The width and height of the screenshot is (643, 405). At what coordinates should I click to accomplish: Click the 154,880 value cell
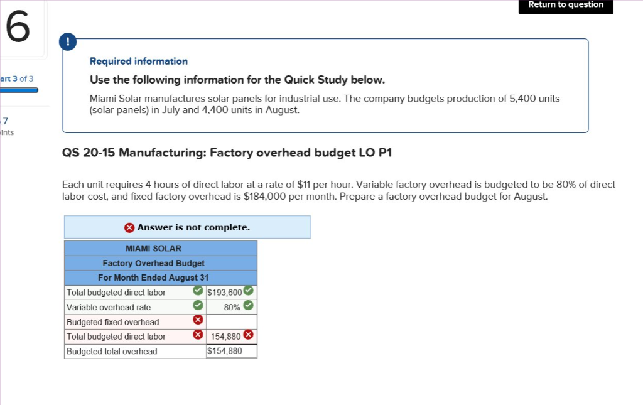click(232, 337)
